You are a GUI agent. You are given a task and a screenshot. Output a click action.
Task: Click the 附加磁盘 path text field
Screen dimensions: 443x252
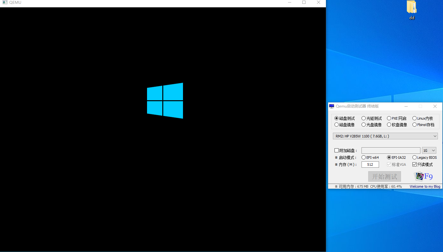[391, 150]
